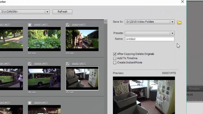
Task: Click the 00003.MTS file name label
Action: click(41, 25)
